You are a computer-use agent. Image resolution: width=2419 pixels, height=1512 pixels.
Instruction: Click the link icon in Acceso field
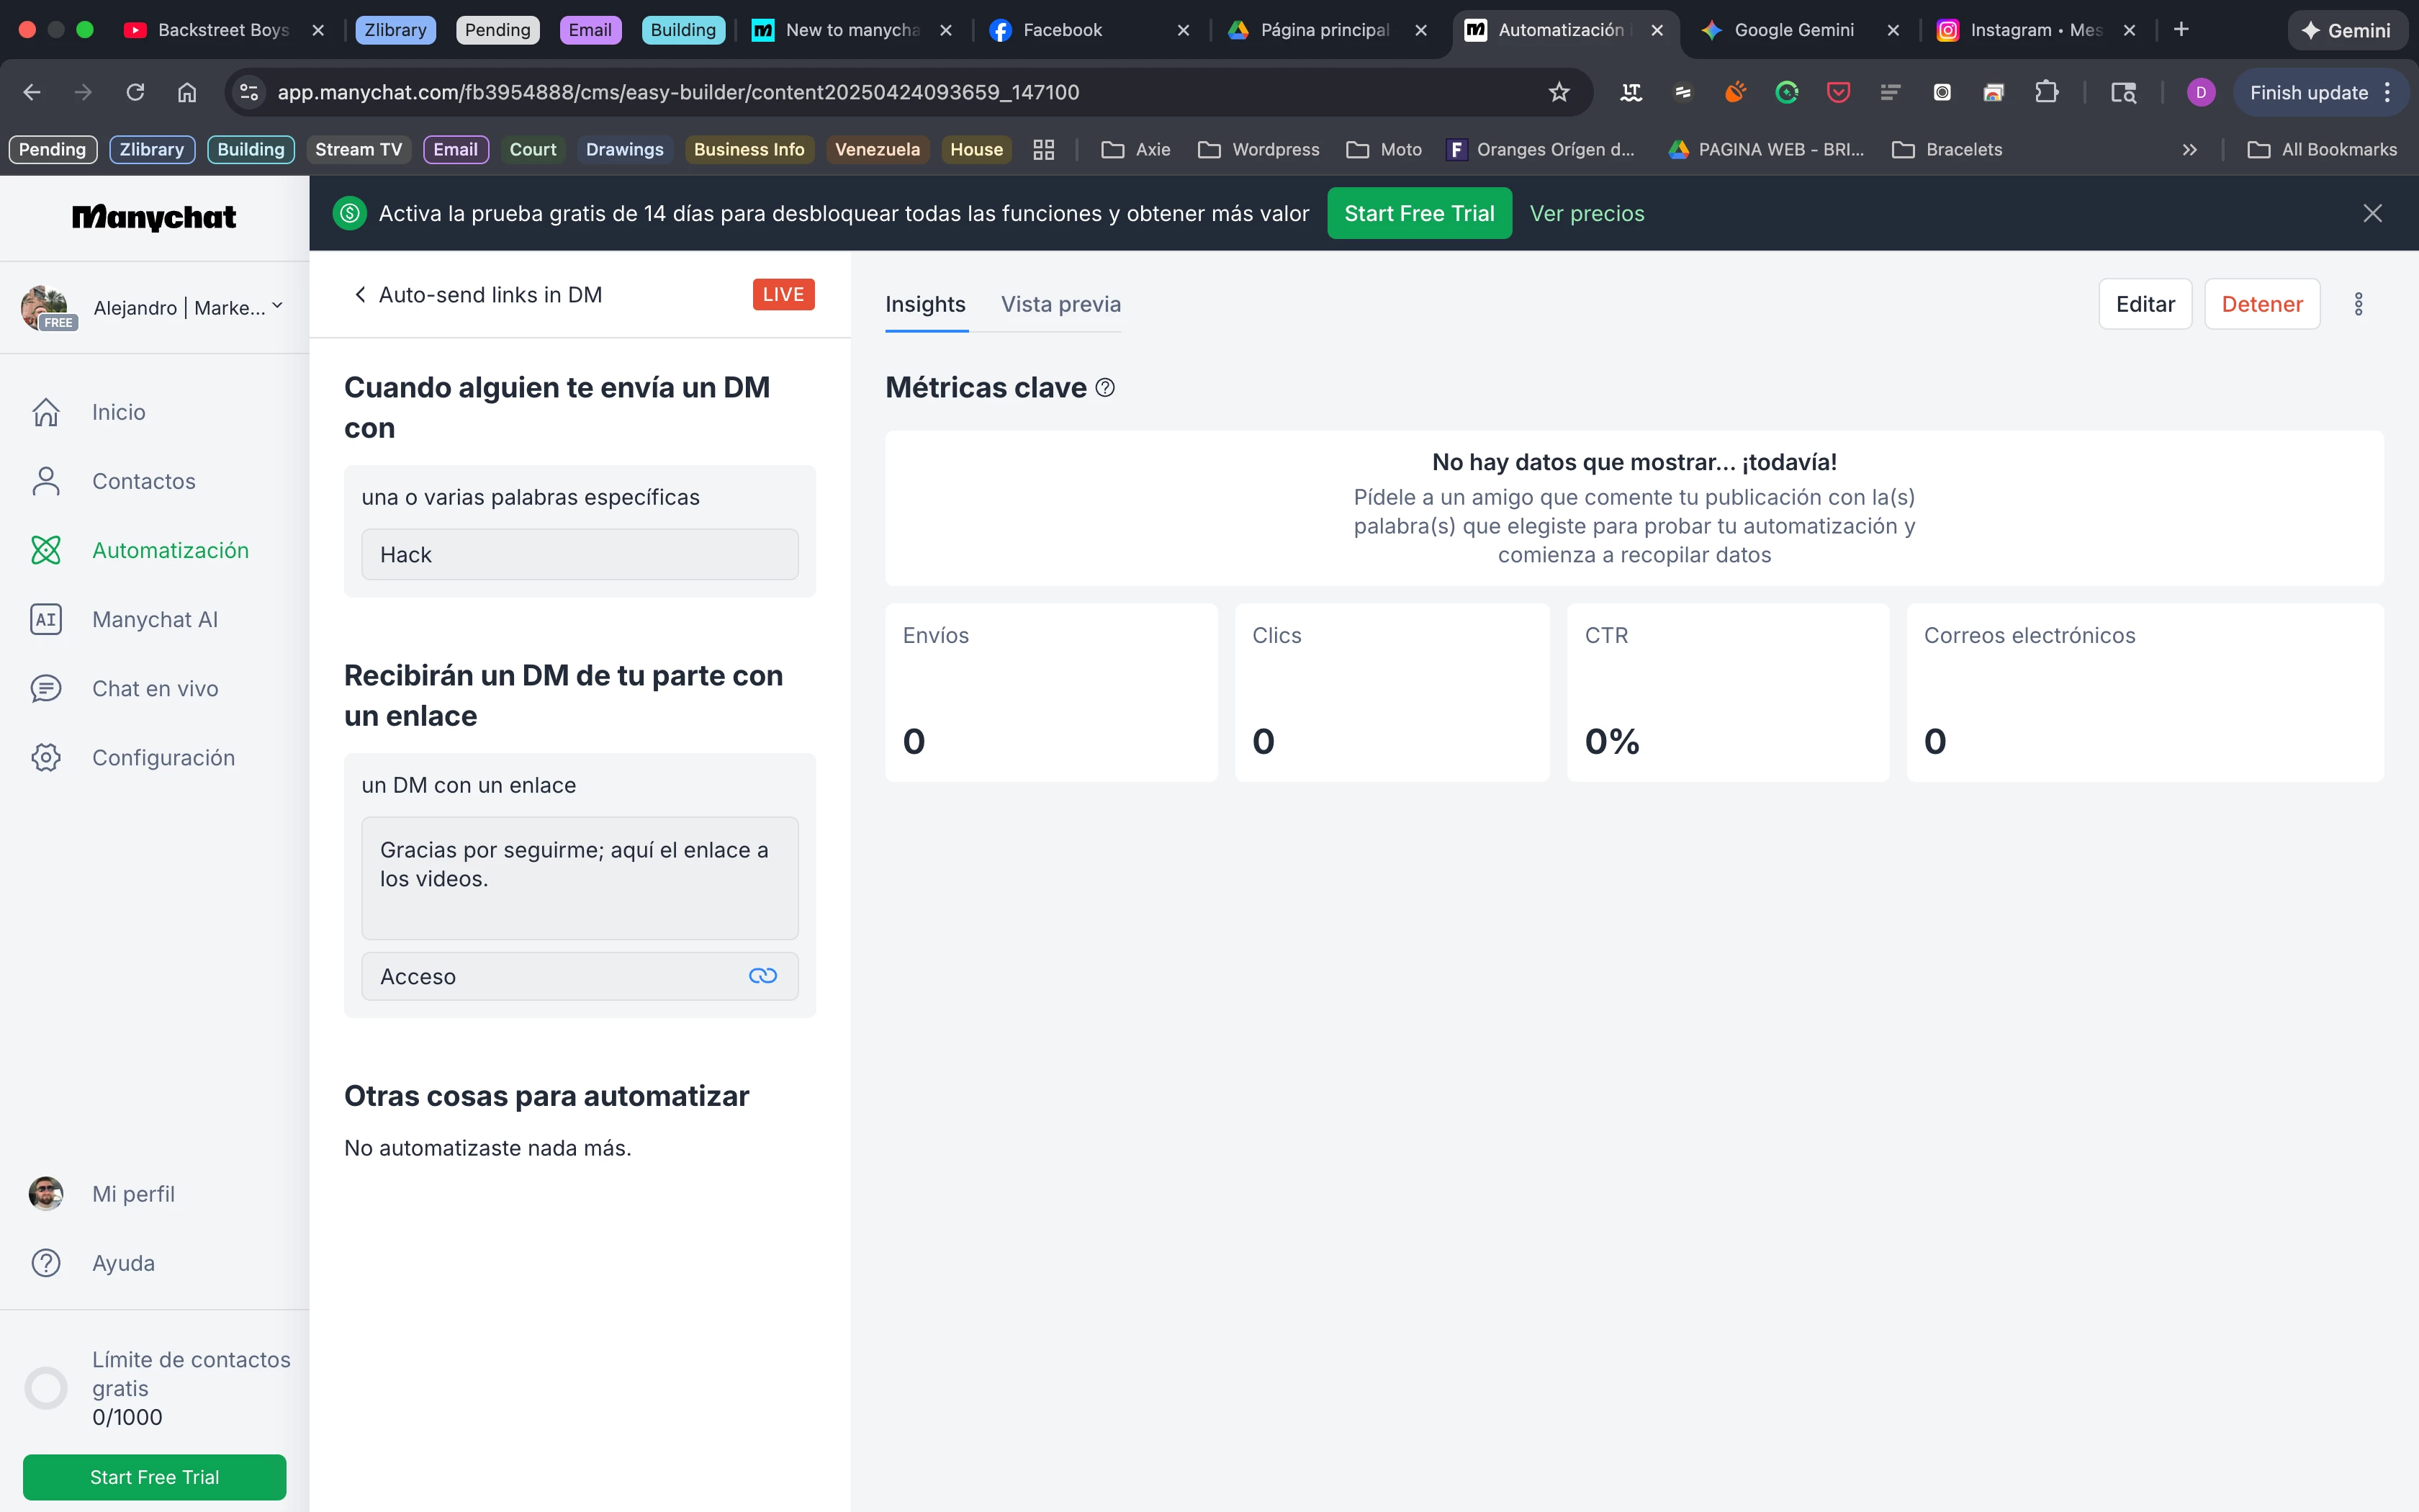[762, 976]
